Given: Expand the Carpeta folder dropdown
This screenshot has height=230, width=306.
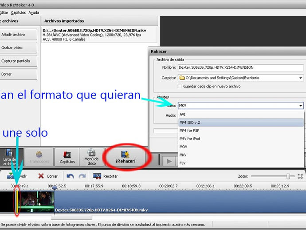Looking at the screenshot, I should point(301,78).
